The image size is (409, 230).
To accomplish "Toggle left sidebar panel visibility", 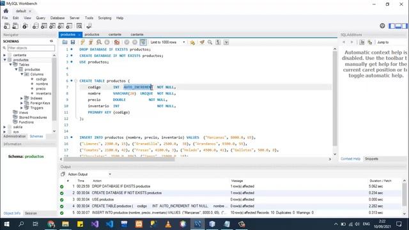I will [x=392, y=26].
